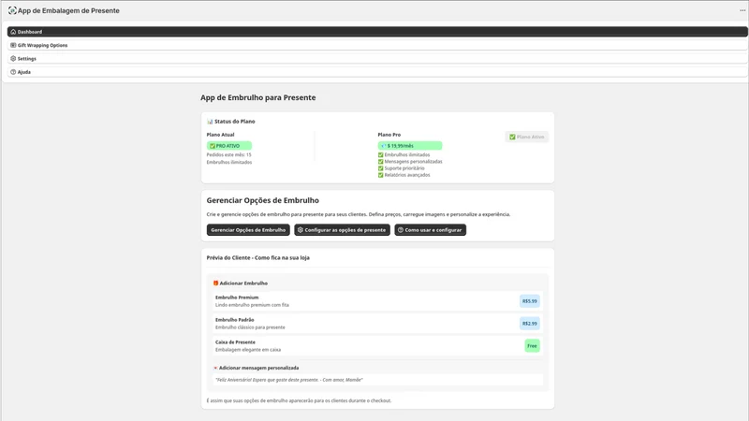The width and height of the screenshot is (749, 421).
Task: Click Configurar as opções de presente button
Action: click(342, 229)
